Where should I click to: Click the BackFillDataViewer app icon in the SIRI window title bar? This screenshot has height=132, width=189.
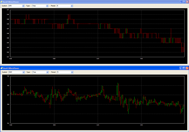click(1, 2)
